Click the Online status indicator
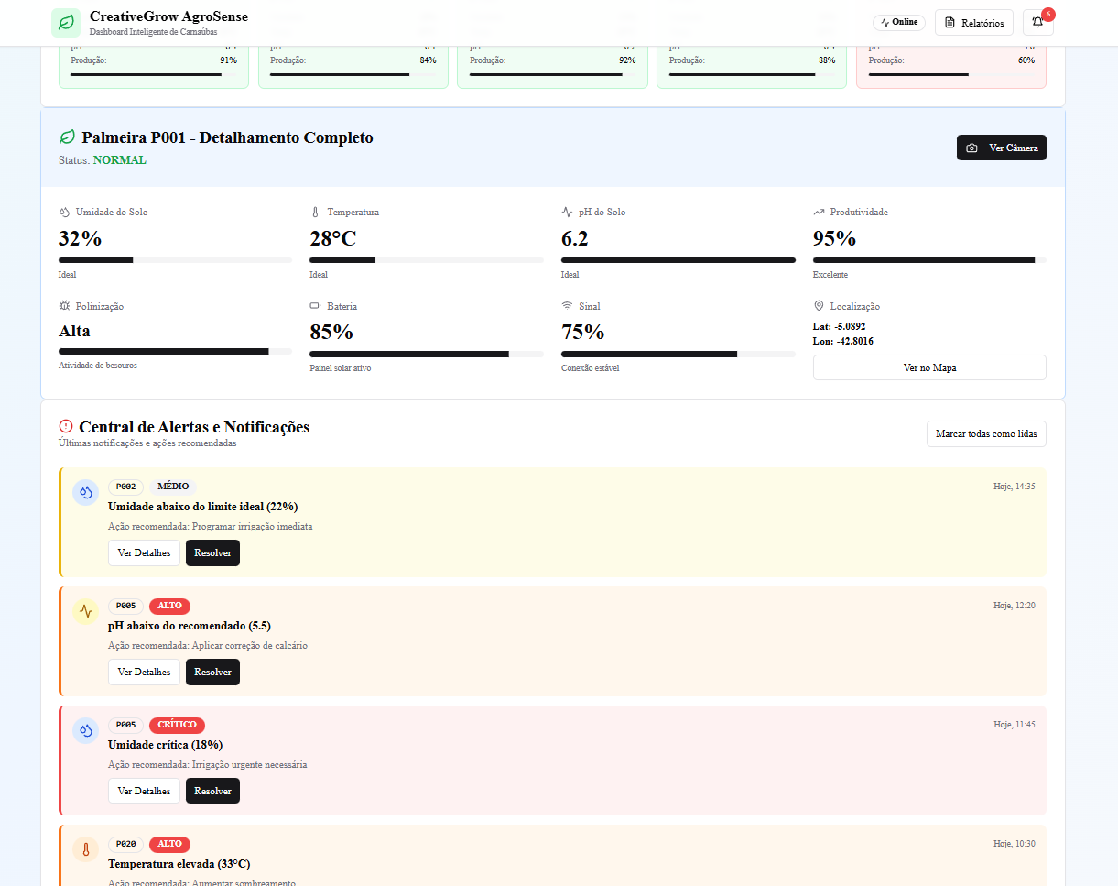This screenshot has width=1118, height=886. click(898, 23)
